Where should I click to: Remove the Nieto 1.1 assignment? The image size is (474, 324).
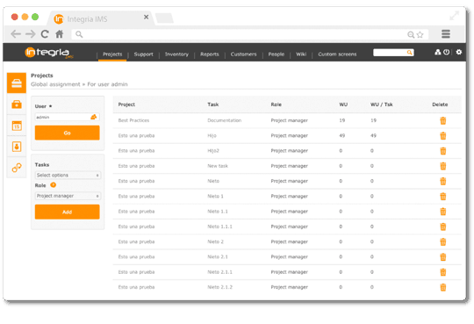tap(443, 212)
